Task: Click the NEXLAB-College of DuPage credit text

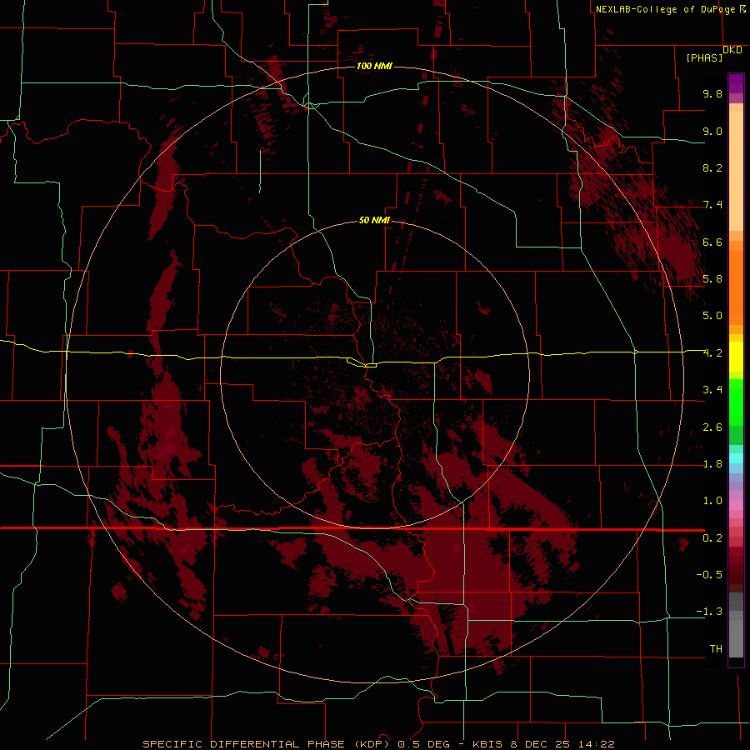Action: [665, 9]
